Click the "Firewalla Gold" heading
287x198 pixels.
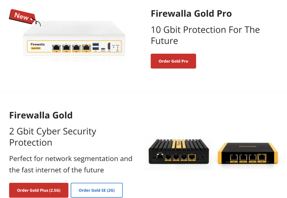(x=41, y=115)
